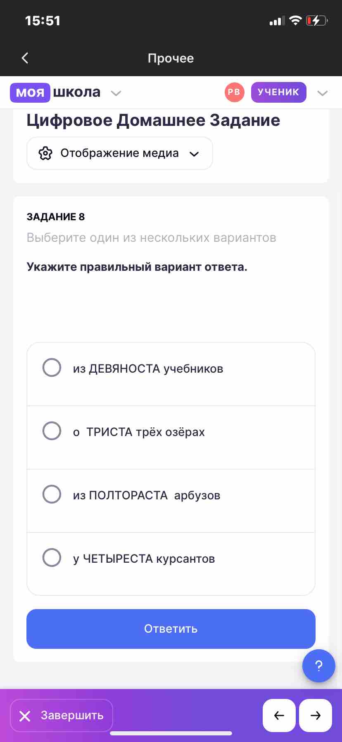
Task: Return to the previous task arrow
Action: click(x=279, y=715)
